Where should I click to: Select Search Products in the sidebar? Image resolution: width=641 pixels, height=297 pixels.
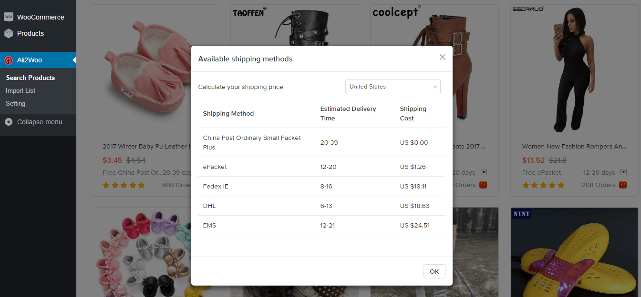pos(31,78)
